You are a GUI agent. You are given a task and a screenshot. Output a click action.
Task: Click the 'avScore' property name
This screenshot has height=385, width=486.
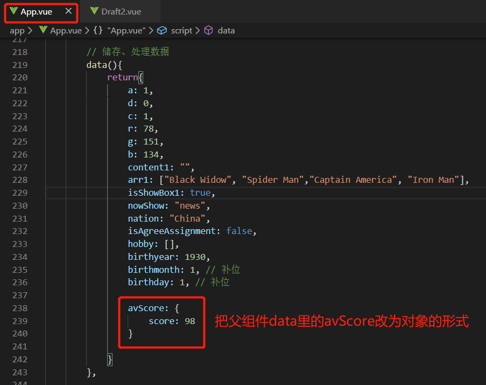click(146, 308)
